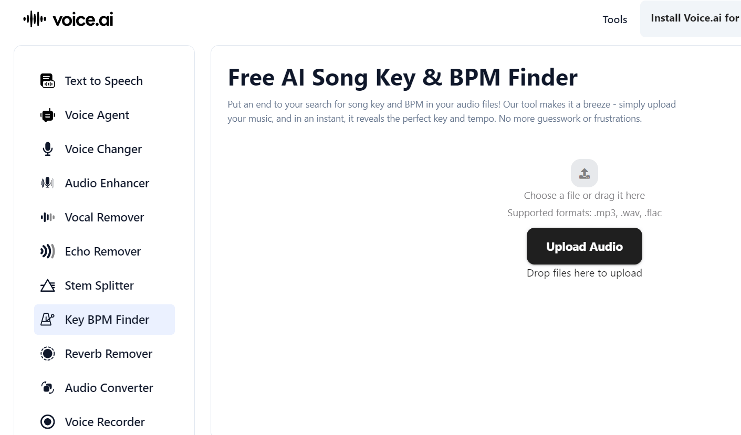The height and width of the screenshot is (435, 741).
Task: Click the upload arrow icon
Action: tap(585, 173)
